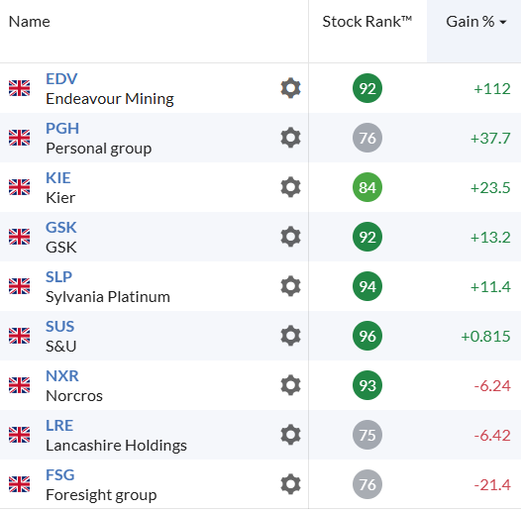Open the EDV ticker link
Screen dimensions: 521x511
61,79
